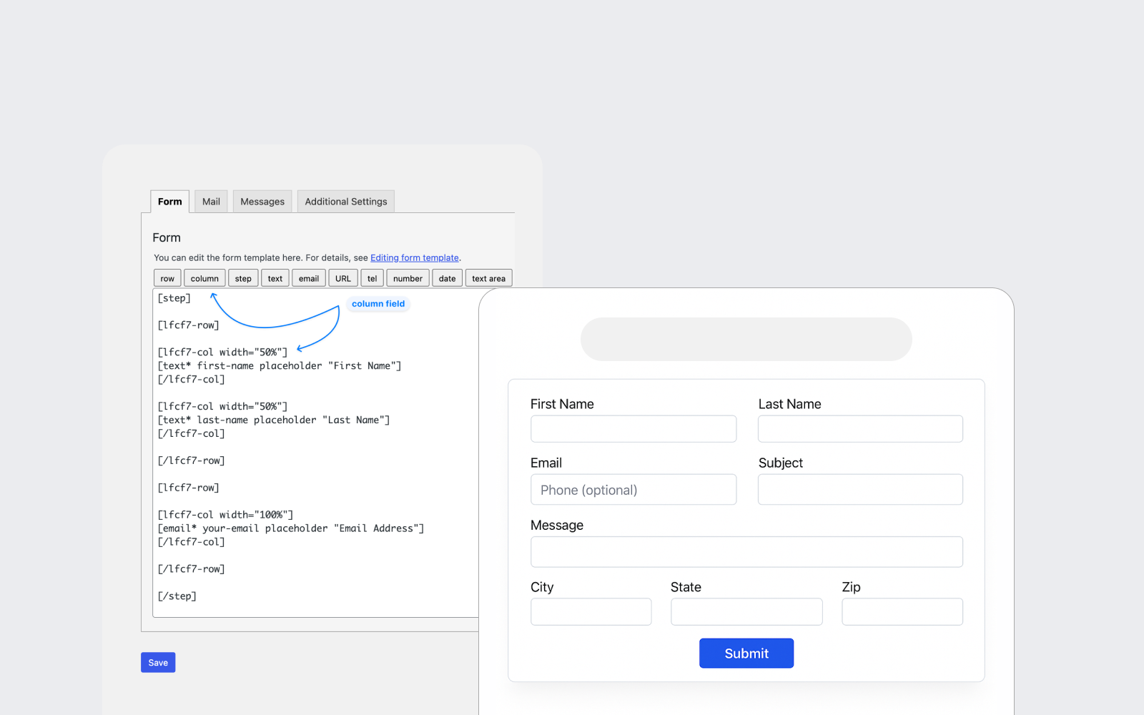The height and width of the screenshot is (715, 1144).
Task: Focus the First Name input field
Action: pyautogui.click(x=633, y=429)
